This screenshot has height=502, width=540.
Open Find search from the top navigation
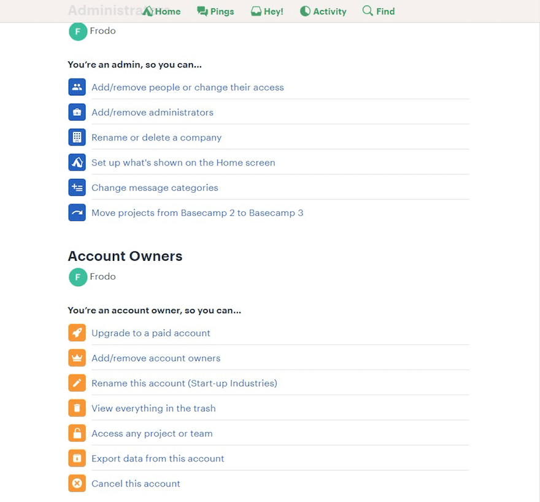point(379,12)
